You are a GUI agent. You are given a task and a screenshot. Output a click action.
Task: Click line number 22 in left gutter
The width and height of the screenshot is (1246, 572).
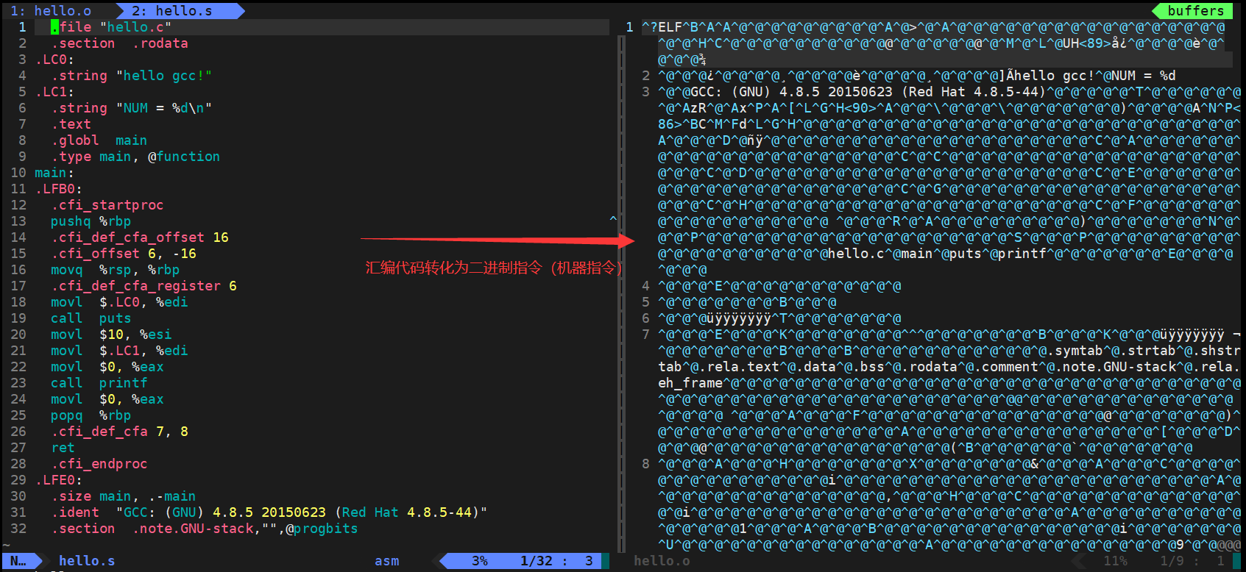pyautogui.click(x=18, y=367)
